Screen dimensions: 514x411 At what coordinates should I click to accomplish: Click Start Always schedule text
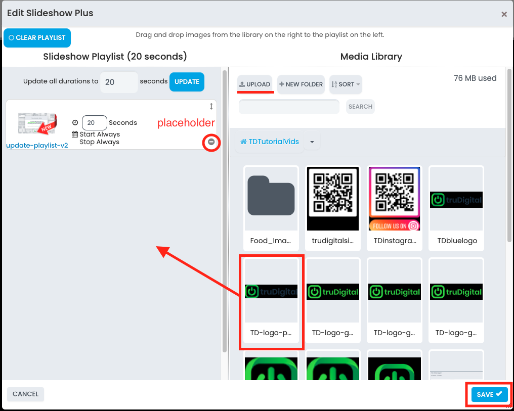100,134
